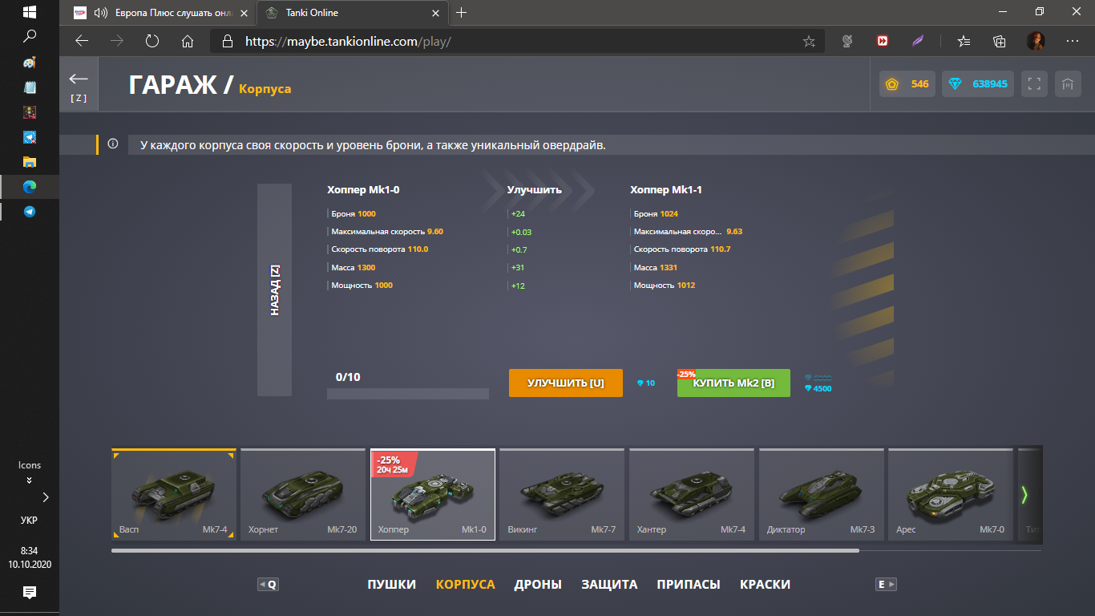Image resolution: width=1095 pixels, height=616 pixels.
Task: Select the Викинг hull thumbnail
Action: click(x=562, y=494)
